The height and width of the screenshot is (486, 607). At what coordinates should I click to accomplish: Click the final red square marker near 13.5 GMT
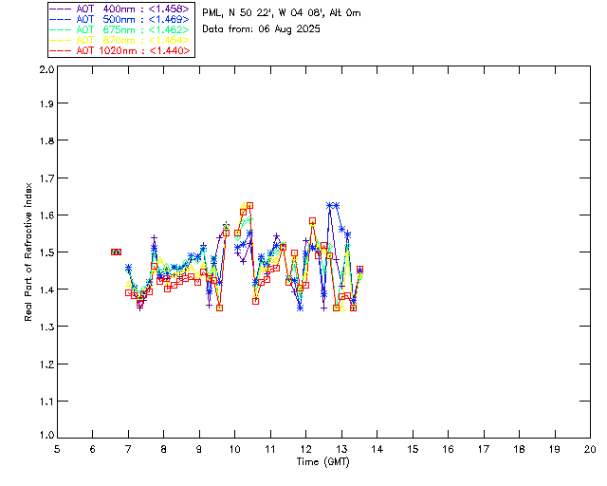click(359, 270)
